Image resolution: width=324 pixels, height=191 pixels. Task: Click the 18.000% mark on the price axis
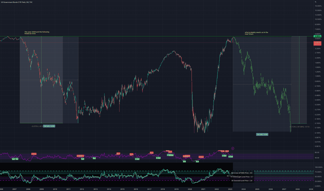click(318, 6)
